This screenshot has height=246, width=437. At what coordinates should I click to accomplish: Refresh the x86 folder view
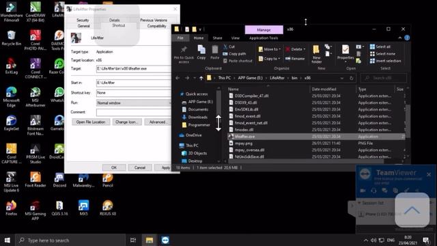coord(352,78)
